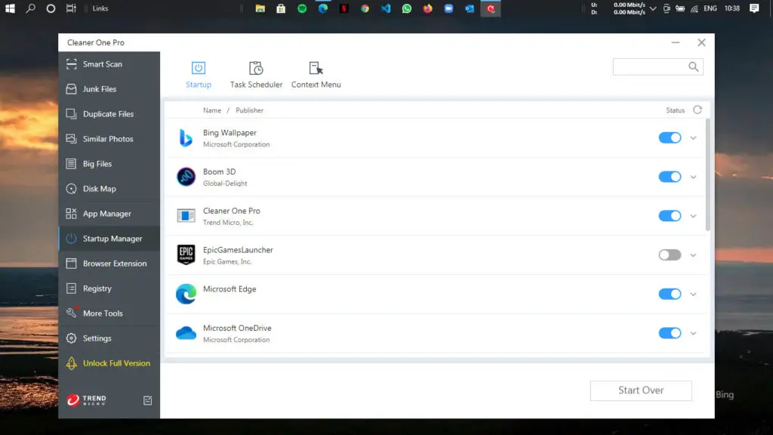Image resolution: width=773 pixels, height=435 pixels.
Task: Click the vertical scrollbar in startup list
Action: pos(708,174)
